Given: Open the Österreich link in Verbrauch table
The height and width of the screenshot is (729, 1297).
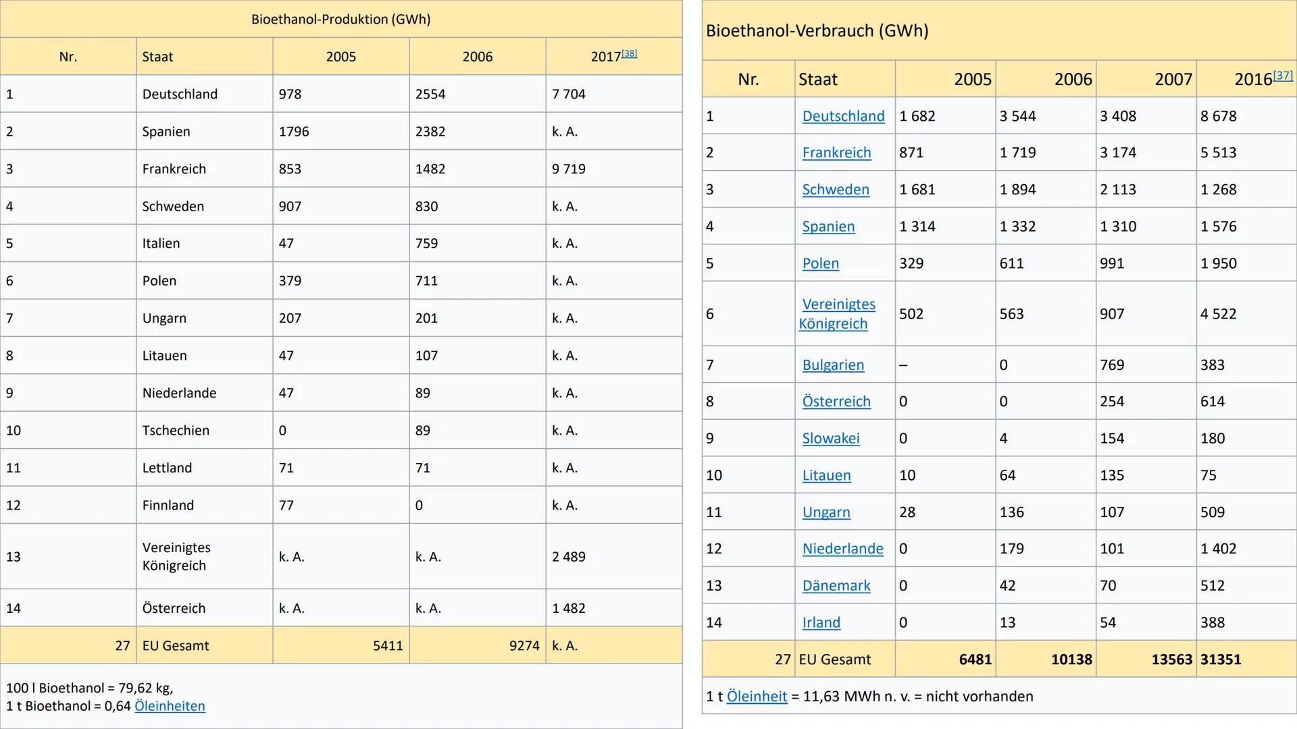Looking at the screenshot, I should tap(836, 402).
